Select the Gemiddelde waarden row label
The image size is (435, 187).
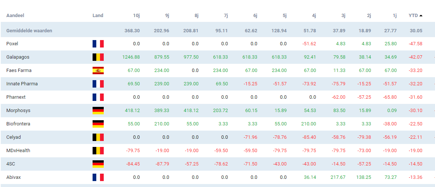[x=29, y=30]
